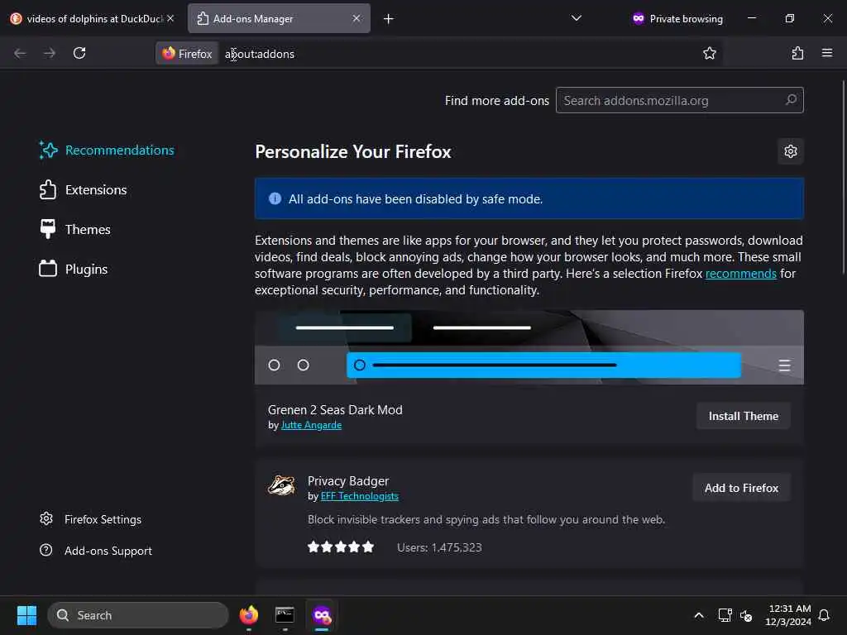
Task: Show hidden system tray icons
Action: (698, 615)
